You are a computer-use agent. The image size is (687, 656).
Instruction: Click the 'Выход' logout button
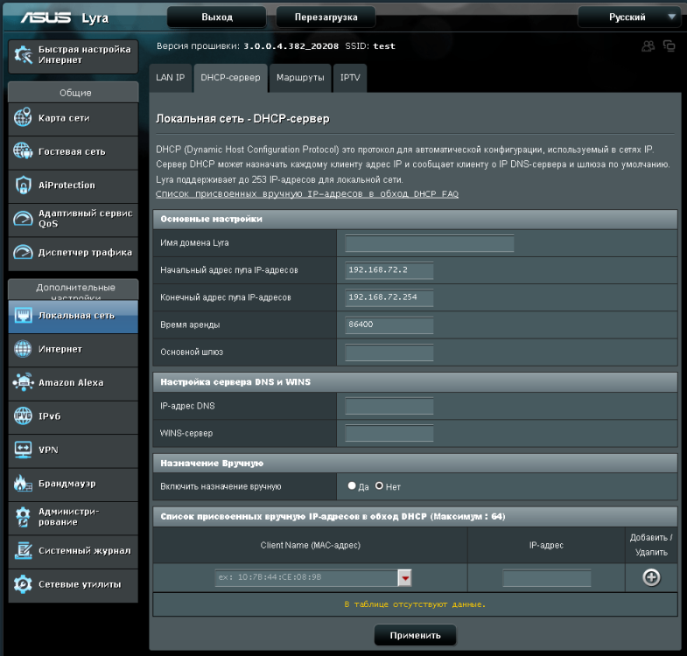217,17
